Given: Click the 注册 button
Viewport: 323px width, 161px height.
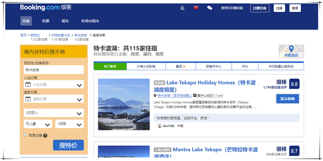Looking at the screenshot, I should coord(279,8).
